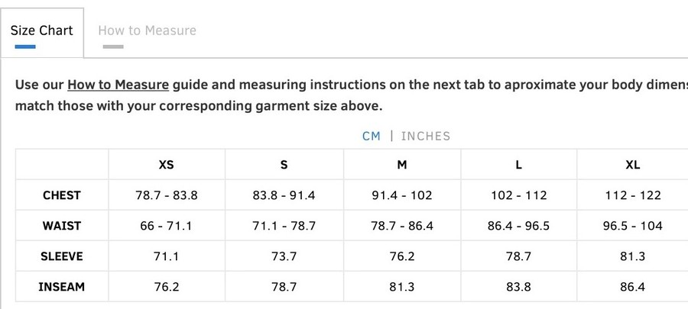The image size is (688, 309).
Task: Click the XL chest value 112 - 122
Action: coord(633,195)
